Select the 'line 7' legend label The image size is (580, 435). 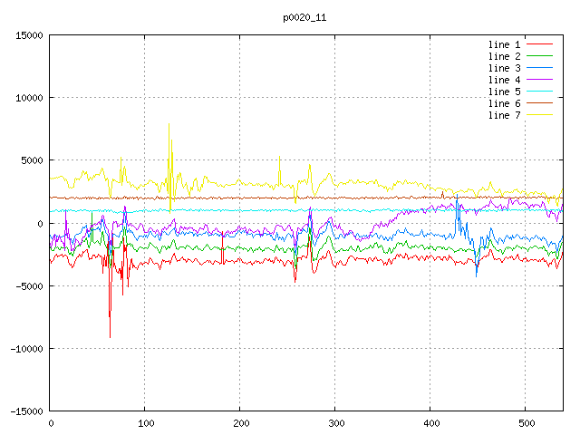505,115
